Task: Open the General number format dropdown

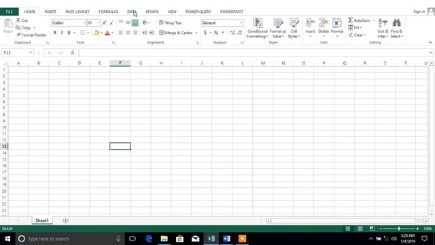Action: pos(241,22)
